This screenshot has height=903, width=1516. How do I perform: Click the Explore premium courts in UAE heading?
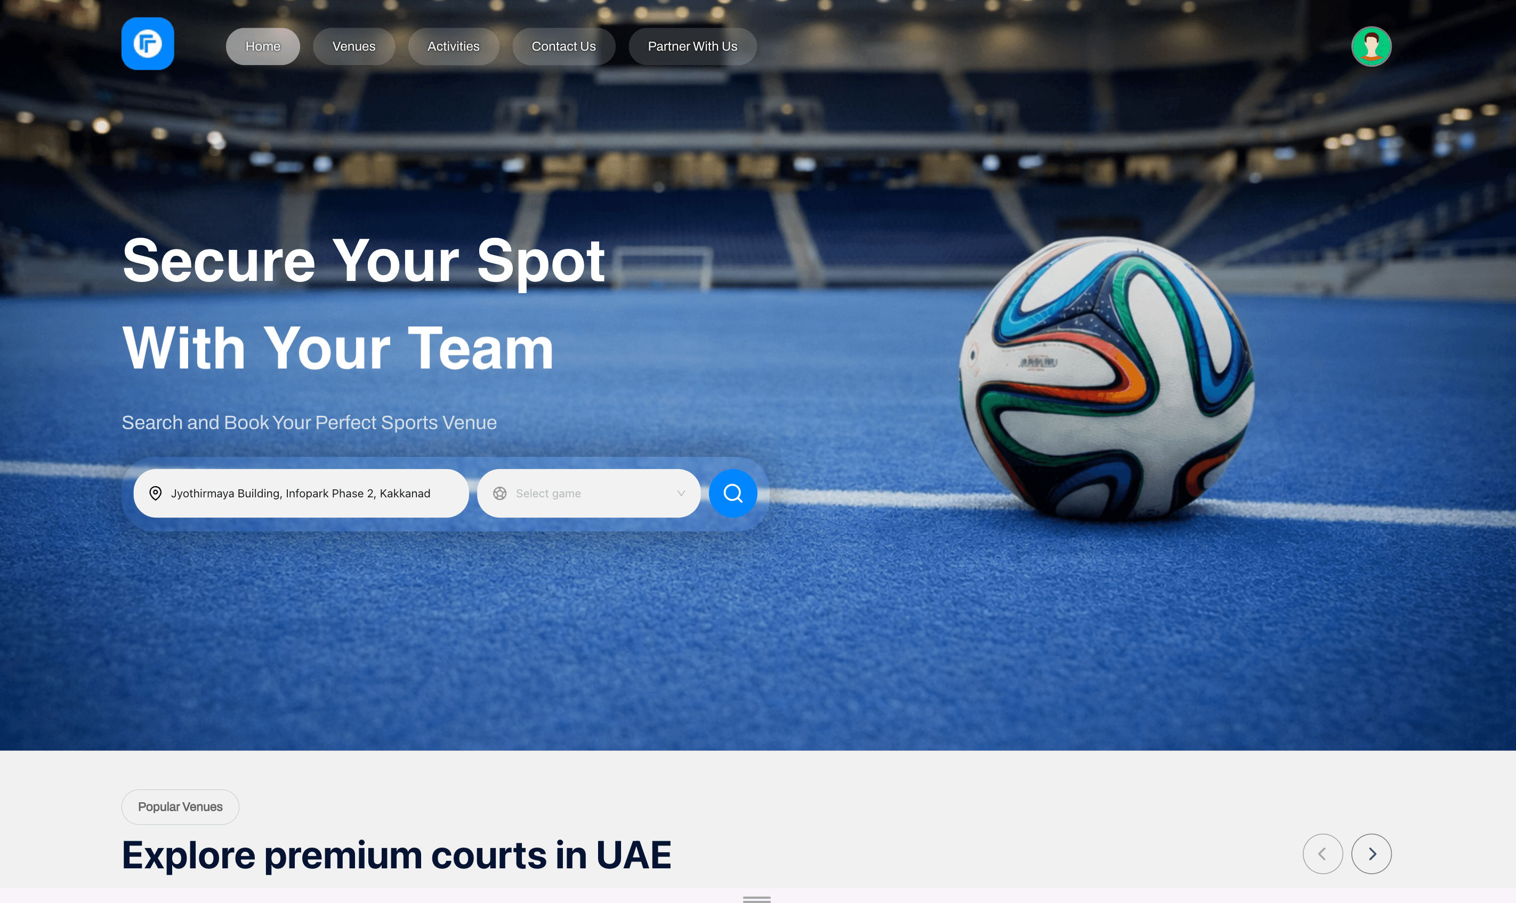(397, 855)
